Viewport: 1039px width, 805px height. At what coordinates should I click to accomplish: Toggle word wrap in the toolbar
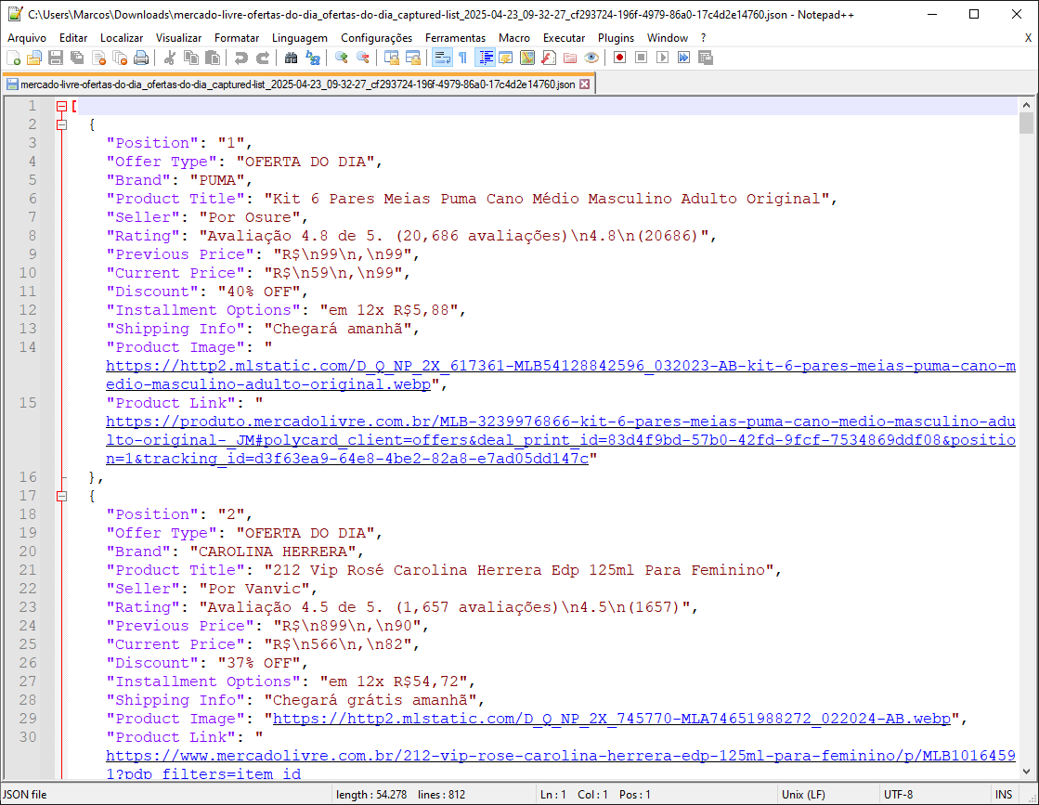coord(442,58)
